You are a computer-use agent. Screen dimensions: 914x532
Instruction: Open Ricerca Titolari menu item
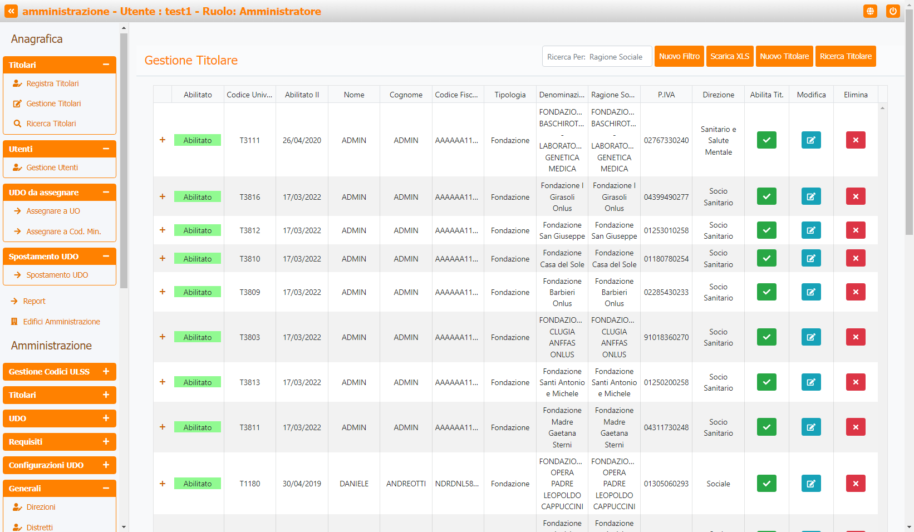(x=51, y=124)
